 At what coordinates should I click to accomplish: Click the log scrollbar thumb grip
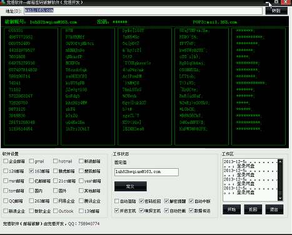(280, 193)
